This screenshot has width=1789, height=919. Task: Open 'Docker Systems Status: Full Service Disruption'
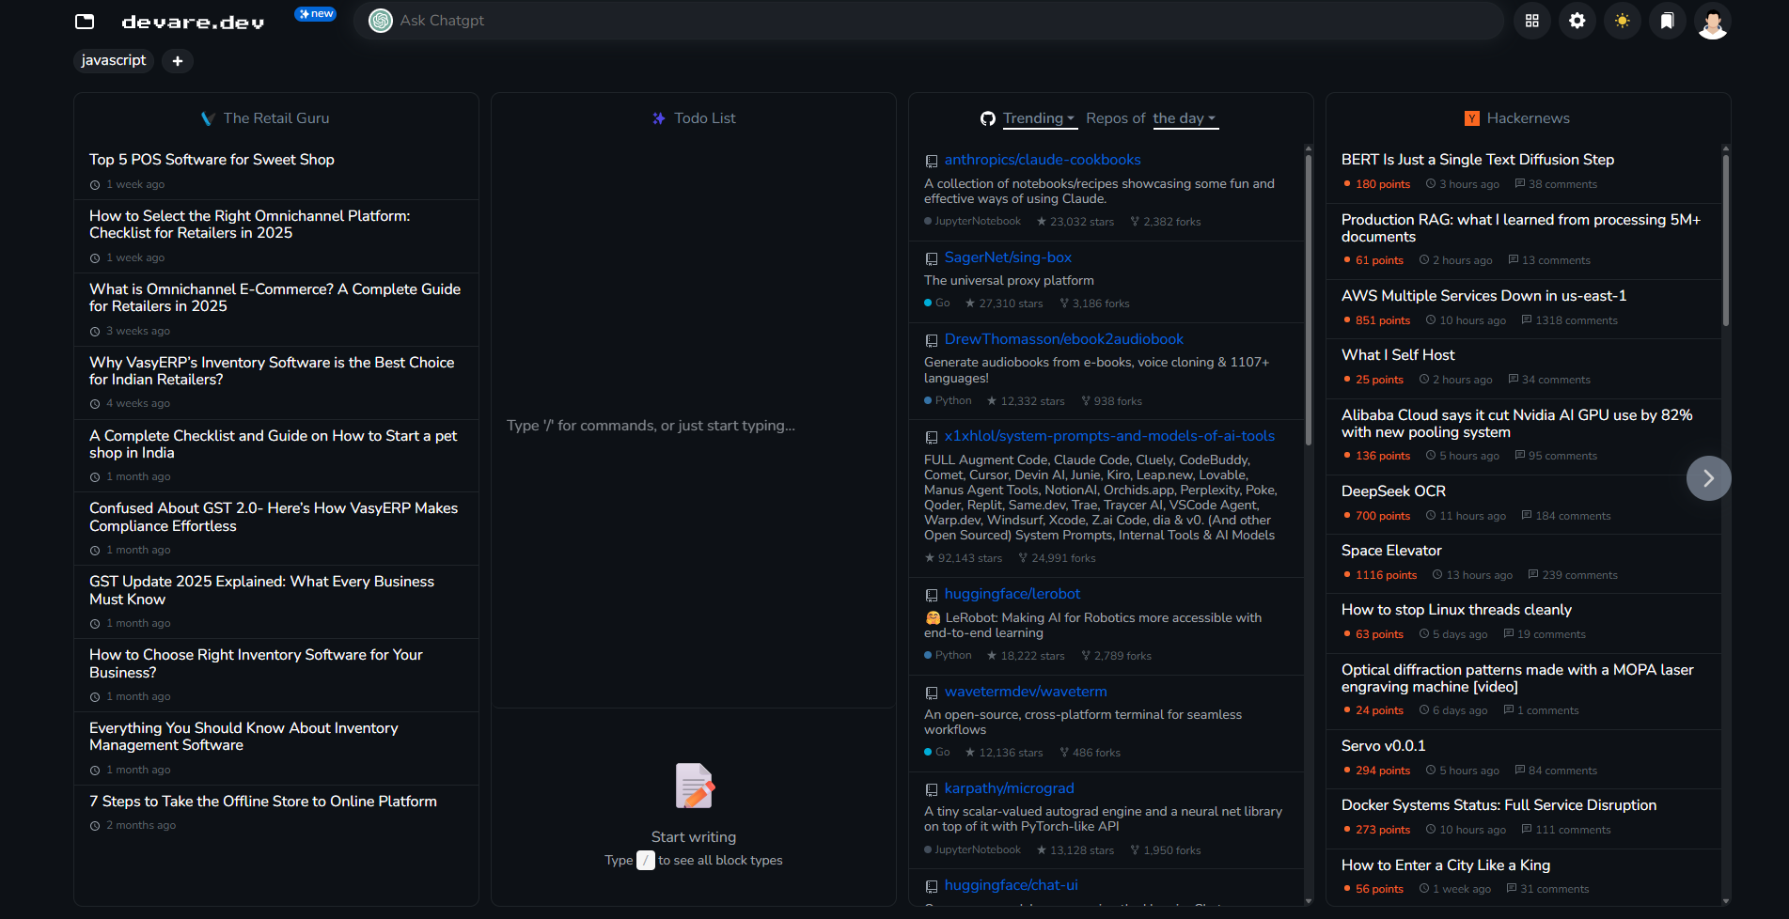click(1499, 805)
